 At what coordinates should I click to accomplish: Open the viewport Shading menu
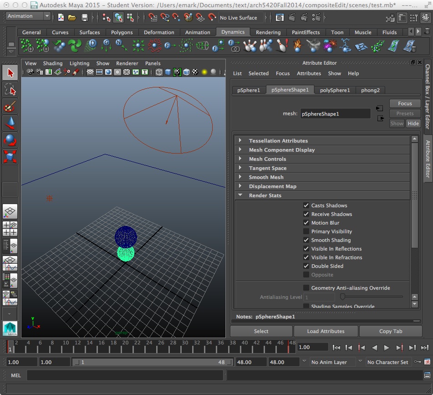[x=53, y=63]
